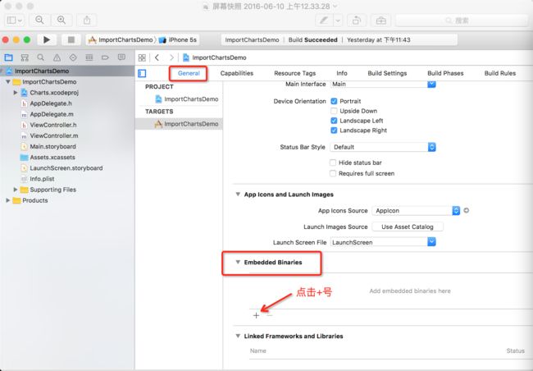Screen dimensions: 533x371
Task: Open the Test navigator diamond icon
Action: (73, 57)
